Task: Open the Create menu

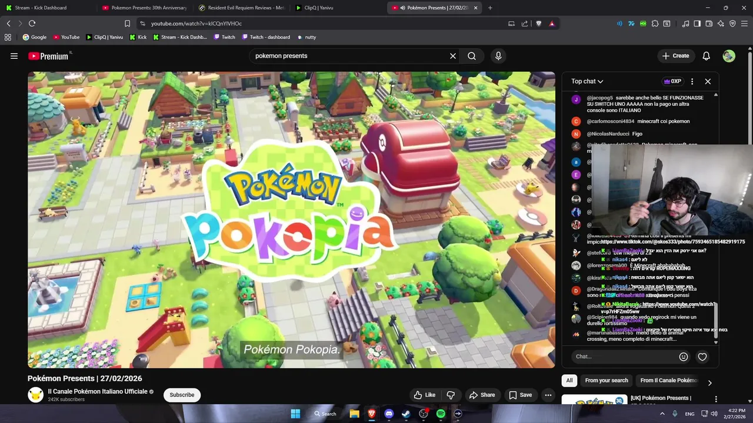Action: point(675,56)
